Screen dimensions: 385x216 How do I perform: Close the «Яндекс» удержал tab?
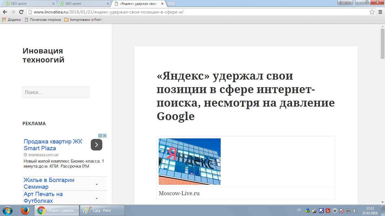[162, 4]
